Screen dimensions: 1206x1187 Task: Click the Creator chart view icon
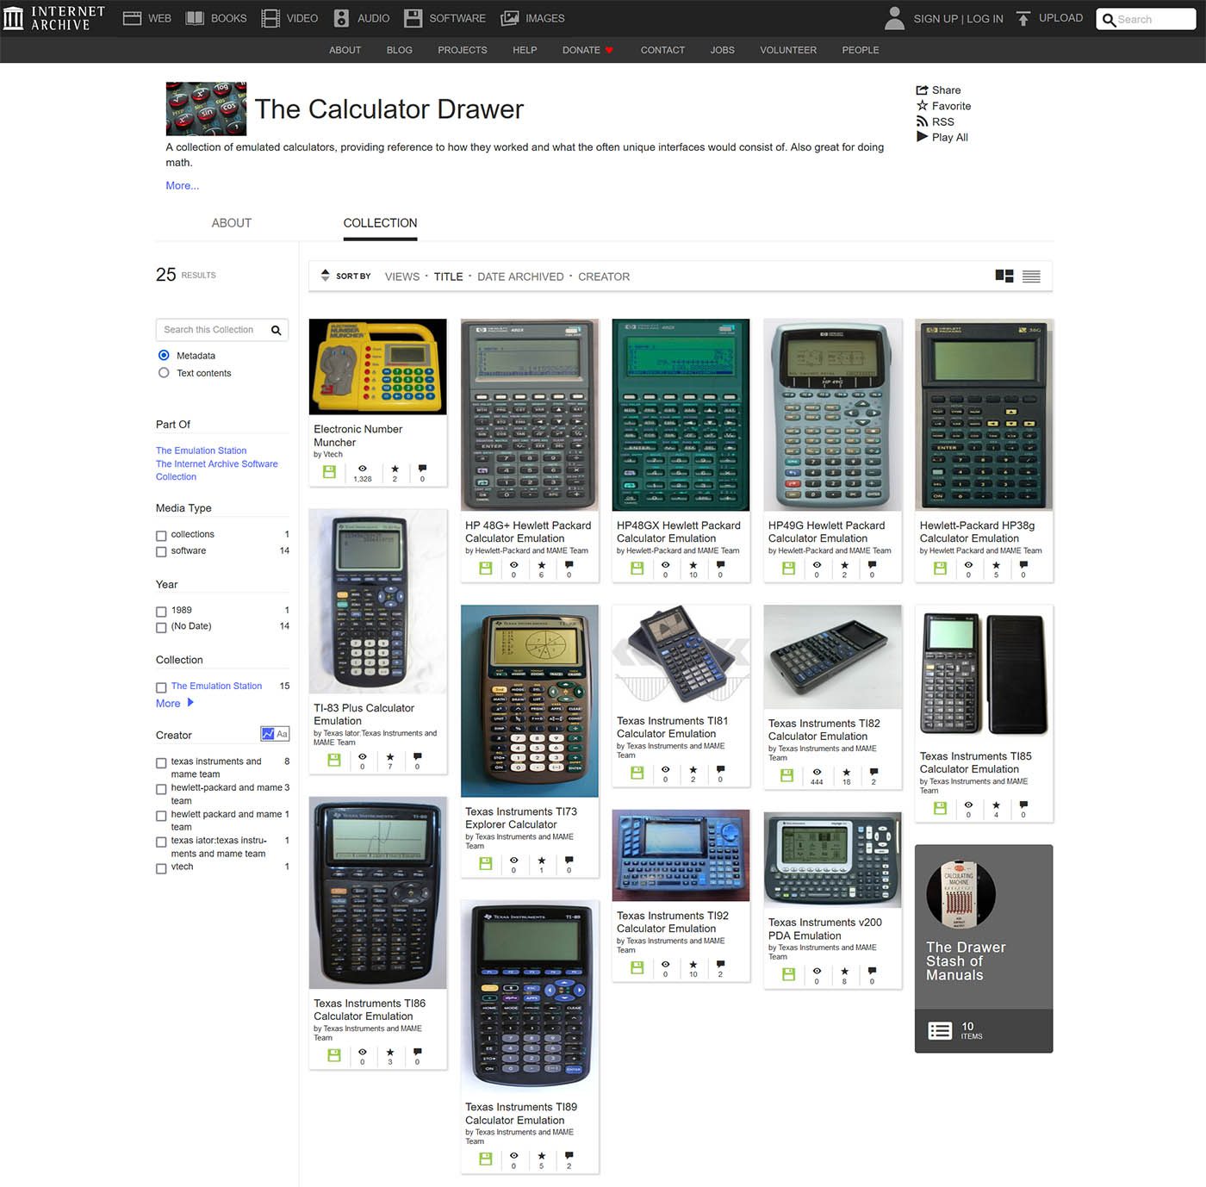click(268, 734)
